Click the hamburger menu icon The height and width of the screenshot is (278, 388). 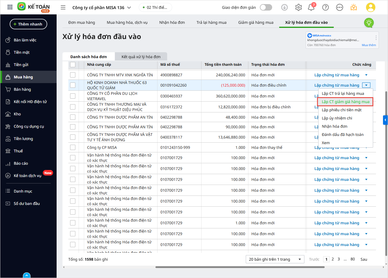[63, 7]
